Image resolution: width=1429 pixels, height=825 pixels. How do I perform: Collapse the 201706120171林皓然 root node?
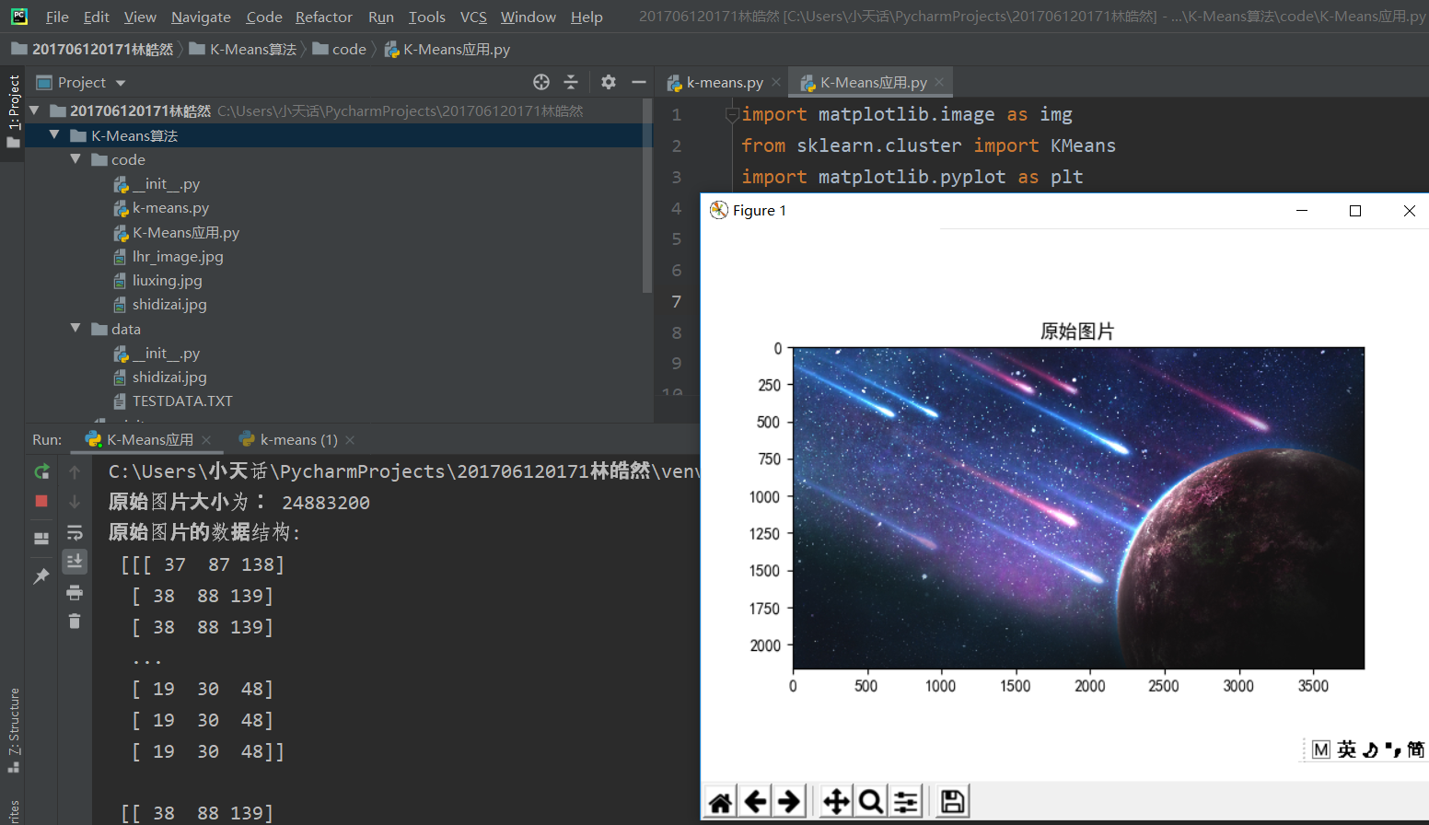(x=35, y=110)
